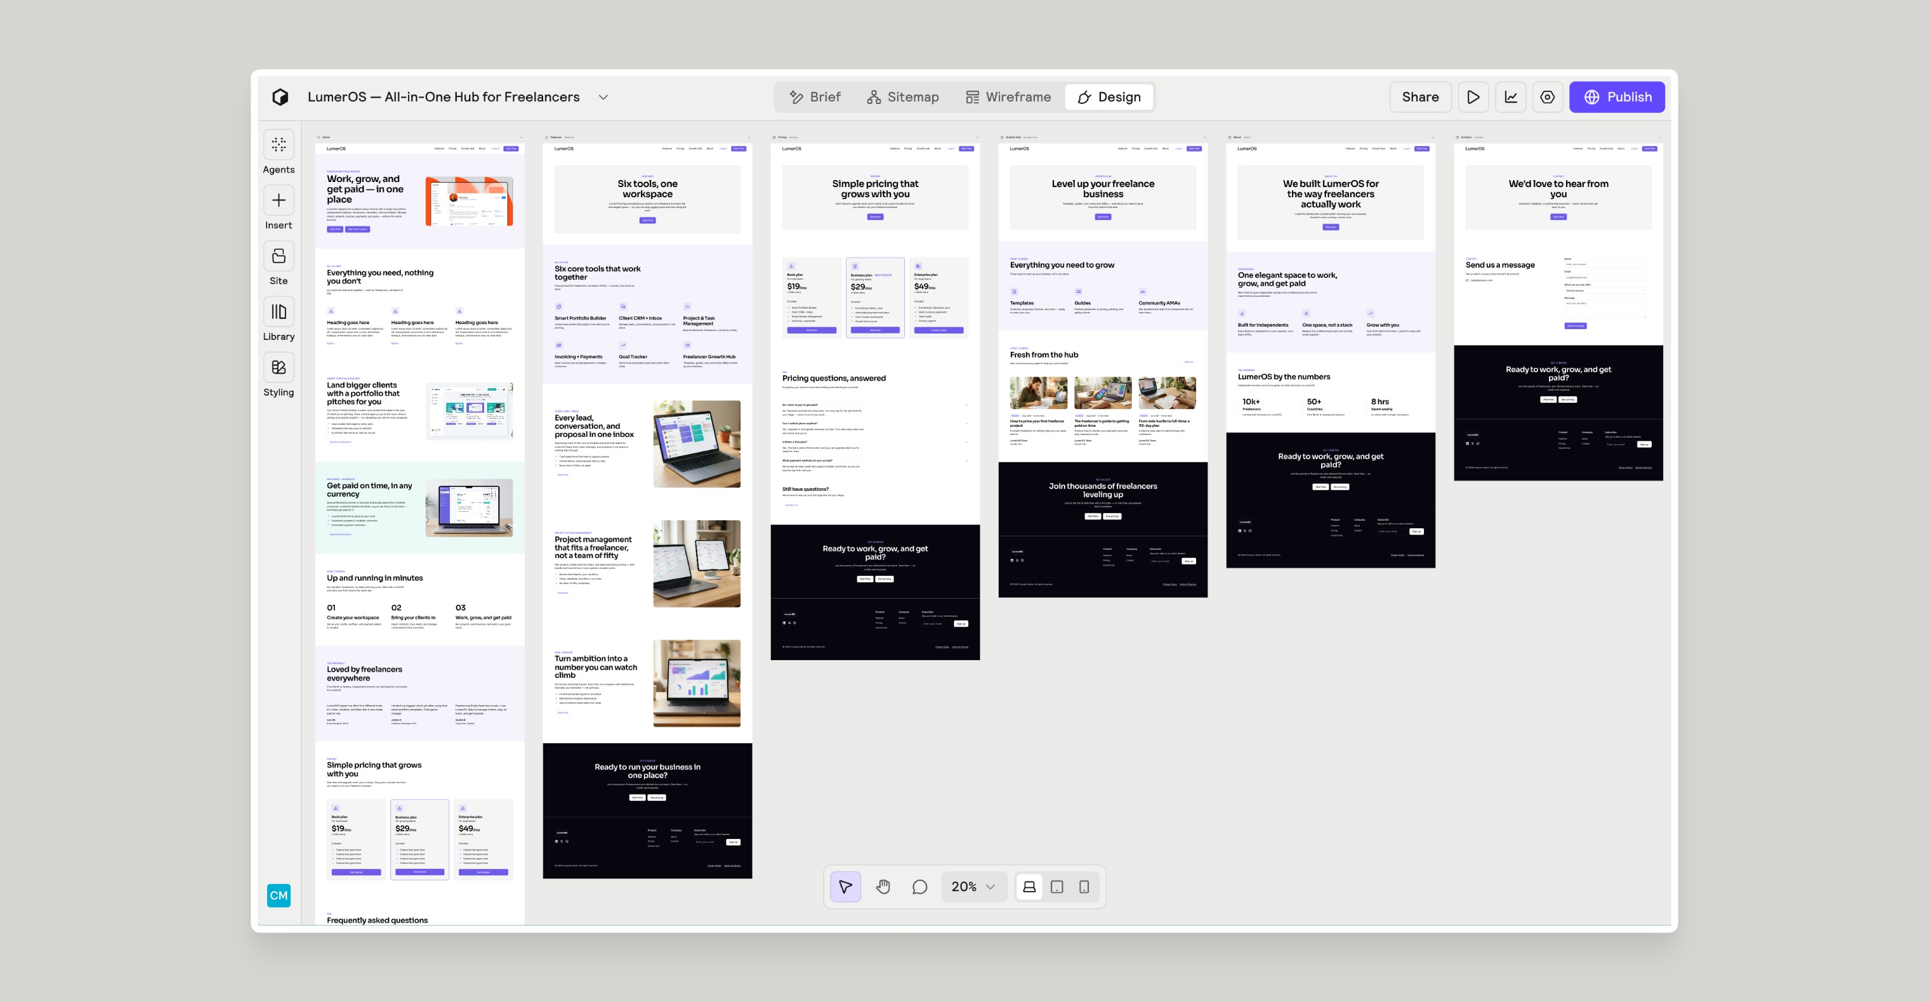Select the hand pan tool
1929x1002 pixels.
pyautogui.click(x=883, y=887)
